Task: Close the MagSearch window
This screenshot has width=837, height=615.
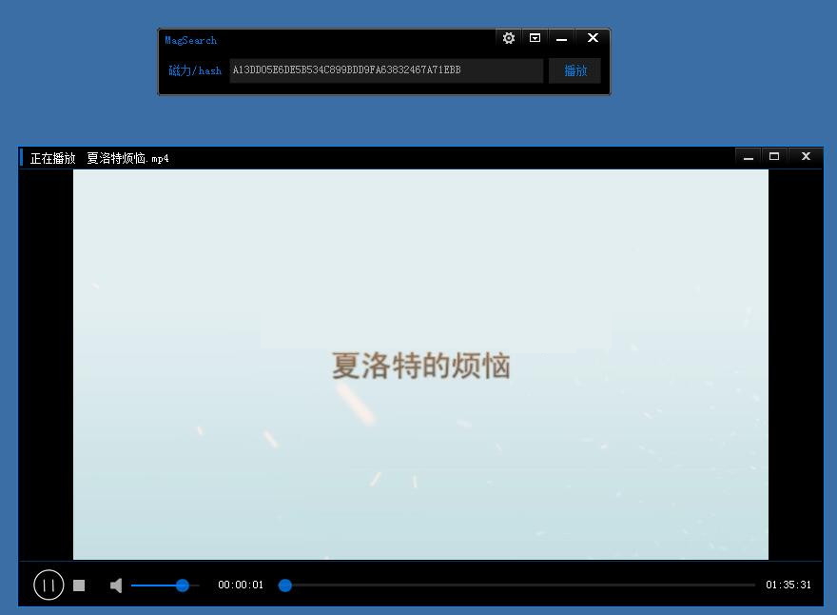Action: (593, 38)
